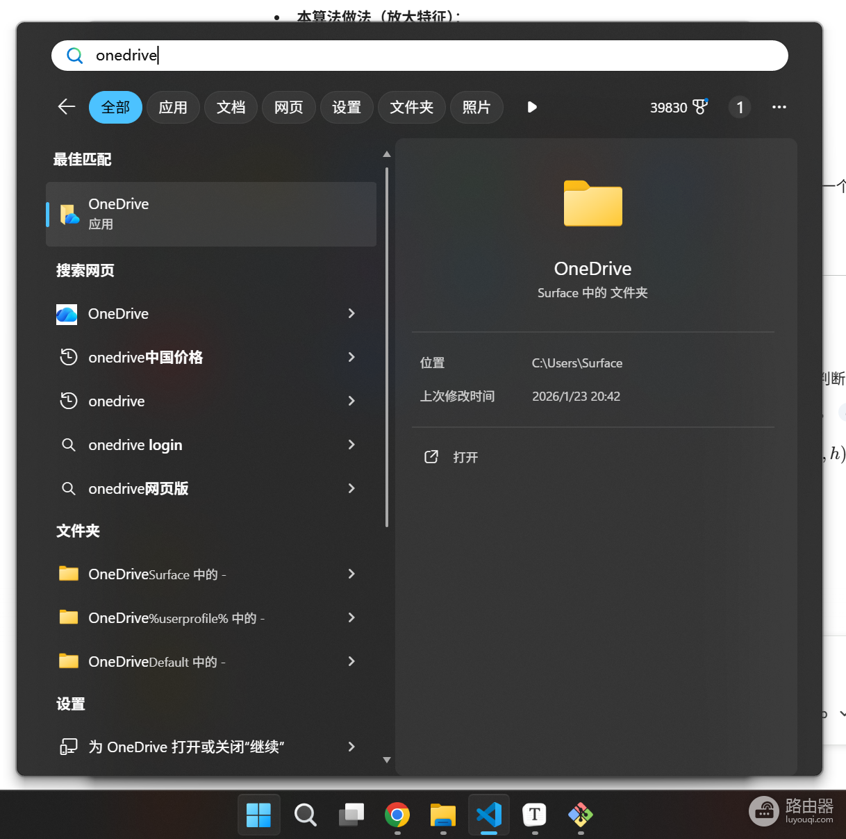Image resolution: width=846 pixels, height=839 pixels.
Task: Expand onedrive中国价格 chevron
Action: pyautogui.click(x=351, y=357)
